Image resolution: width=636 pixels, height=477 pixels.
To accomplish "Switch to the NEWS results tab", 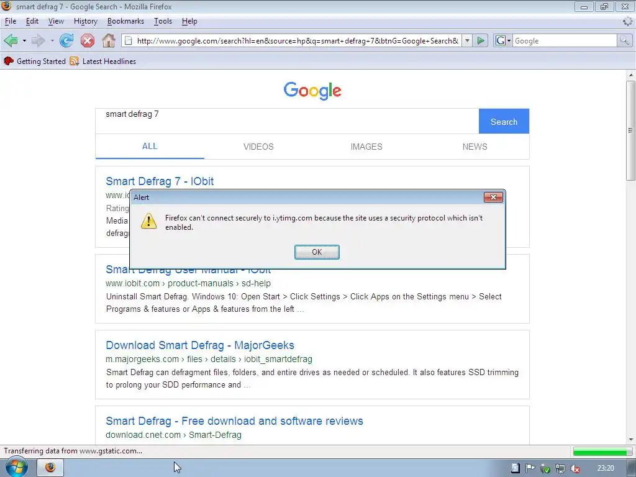I will point(475,147).
